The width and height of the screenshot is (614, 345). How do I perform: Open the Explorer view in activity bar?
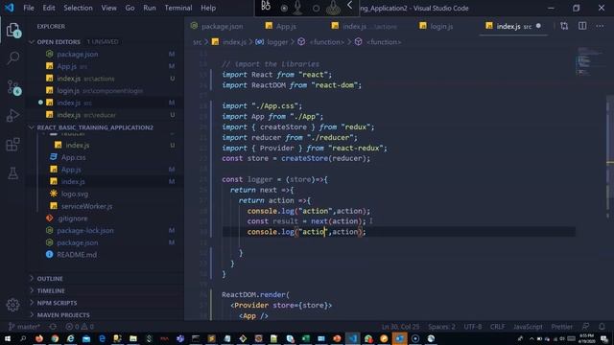coord(12,30)
